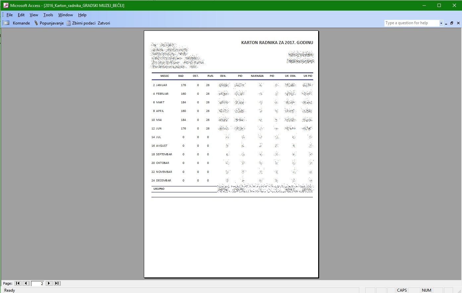Viewport: 462px width, 293px height.
Task: Advance to the next report page
Action: pos(49,283)
